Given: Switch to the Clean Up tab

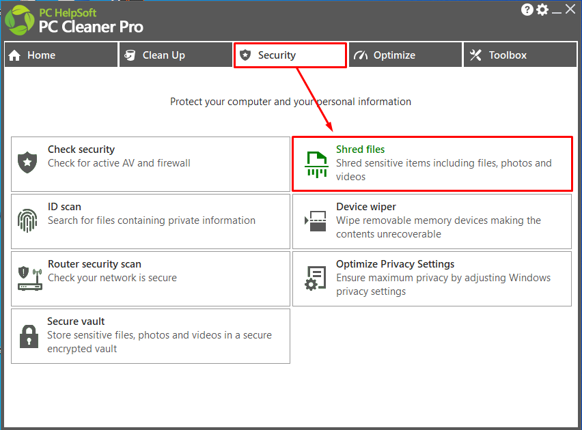Looking at the screenshot, I should click(x=176, y=55).
